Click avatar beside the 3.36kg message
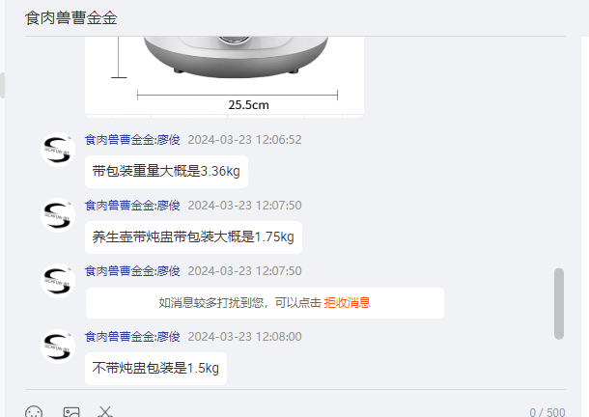This screenshot has width=589, height=417. (x=58, y=150)
